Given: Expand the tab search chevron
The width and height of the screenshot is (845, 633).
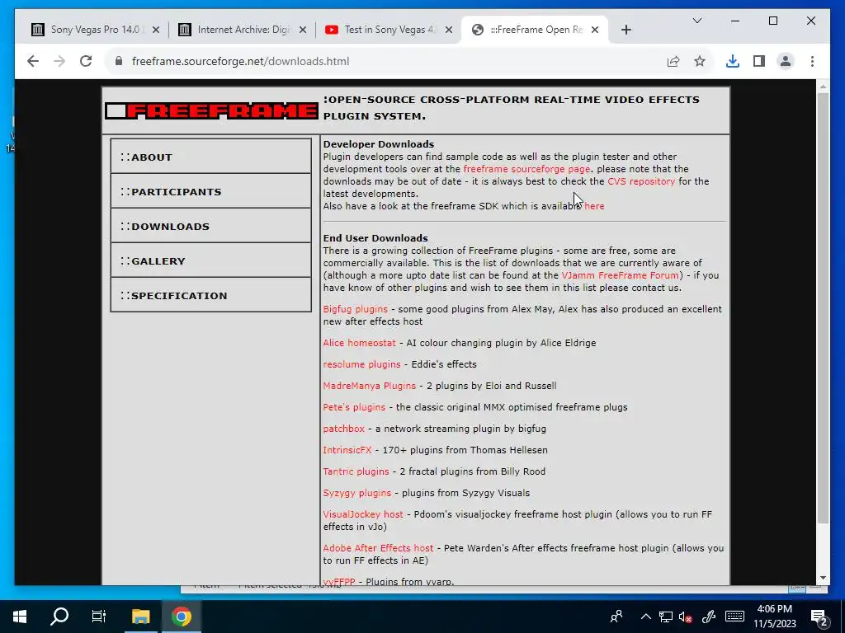Looking at the screenshot, I should pyautogui.click(x=696, y=21).
